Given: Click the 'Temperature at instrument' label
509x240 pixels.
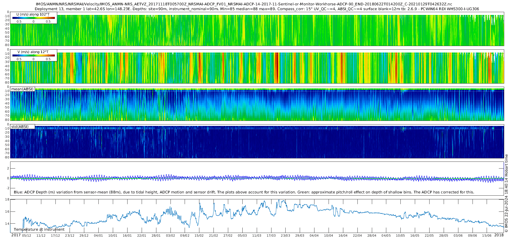Looking at the screenshot, I should coord(39,230).
